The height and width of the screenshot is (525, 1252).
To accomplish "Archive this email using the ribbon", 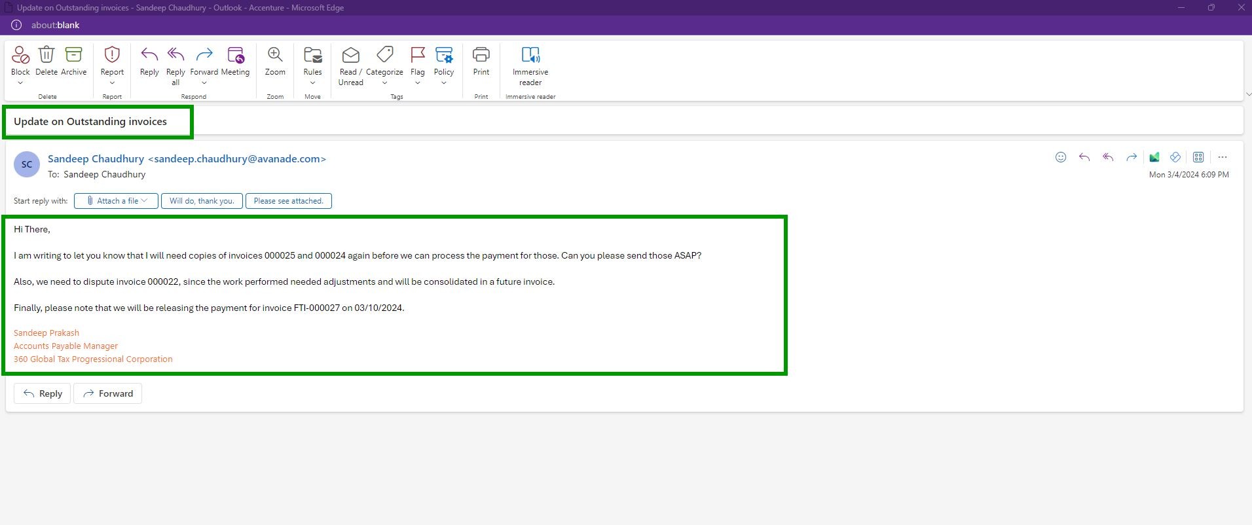I will (73, 55).
